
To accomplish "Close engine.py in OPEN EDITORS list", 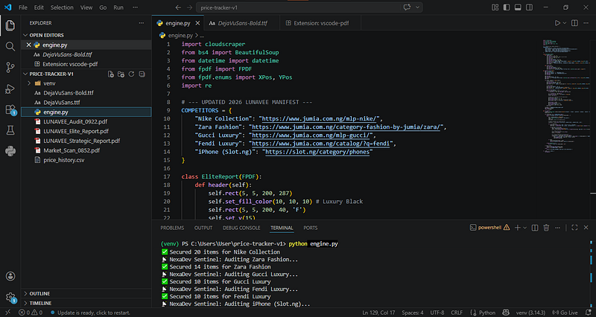I will (28, 45).
